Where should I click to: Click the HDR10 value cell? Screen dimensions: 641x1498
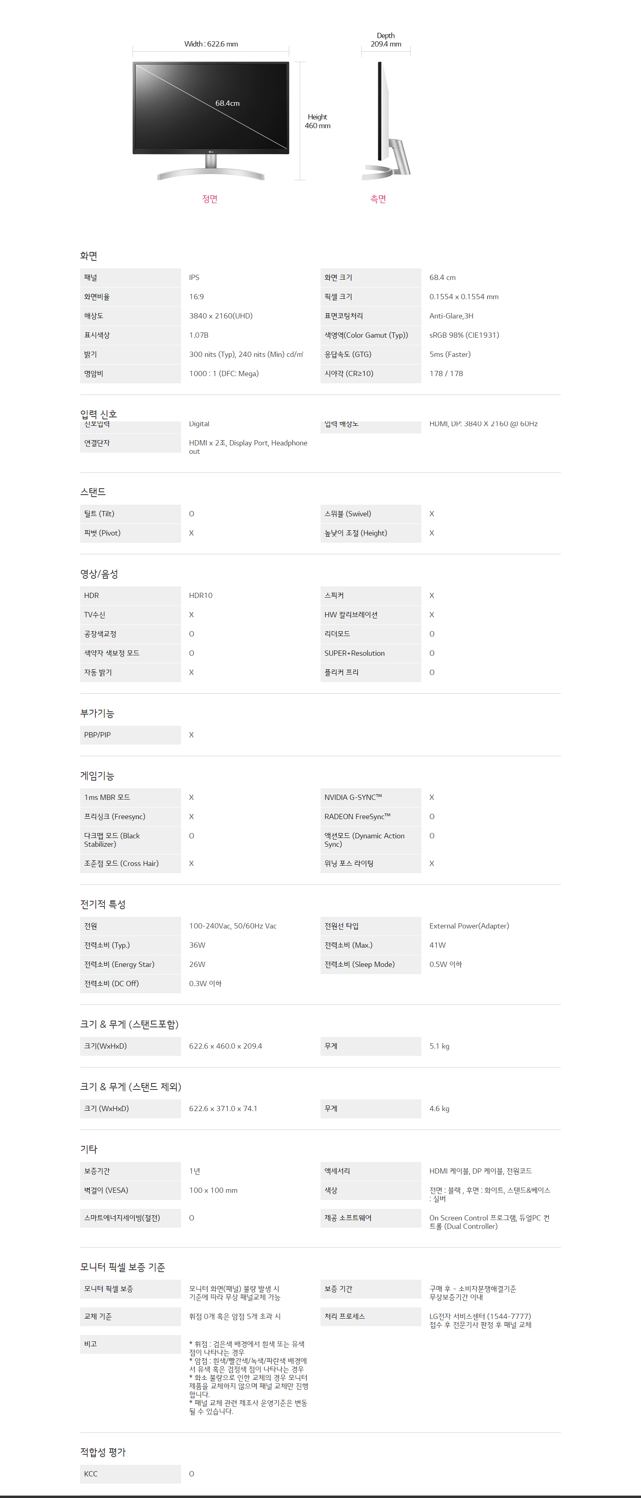201,596
